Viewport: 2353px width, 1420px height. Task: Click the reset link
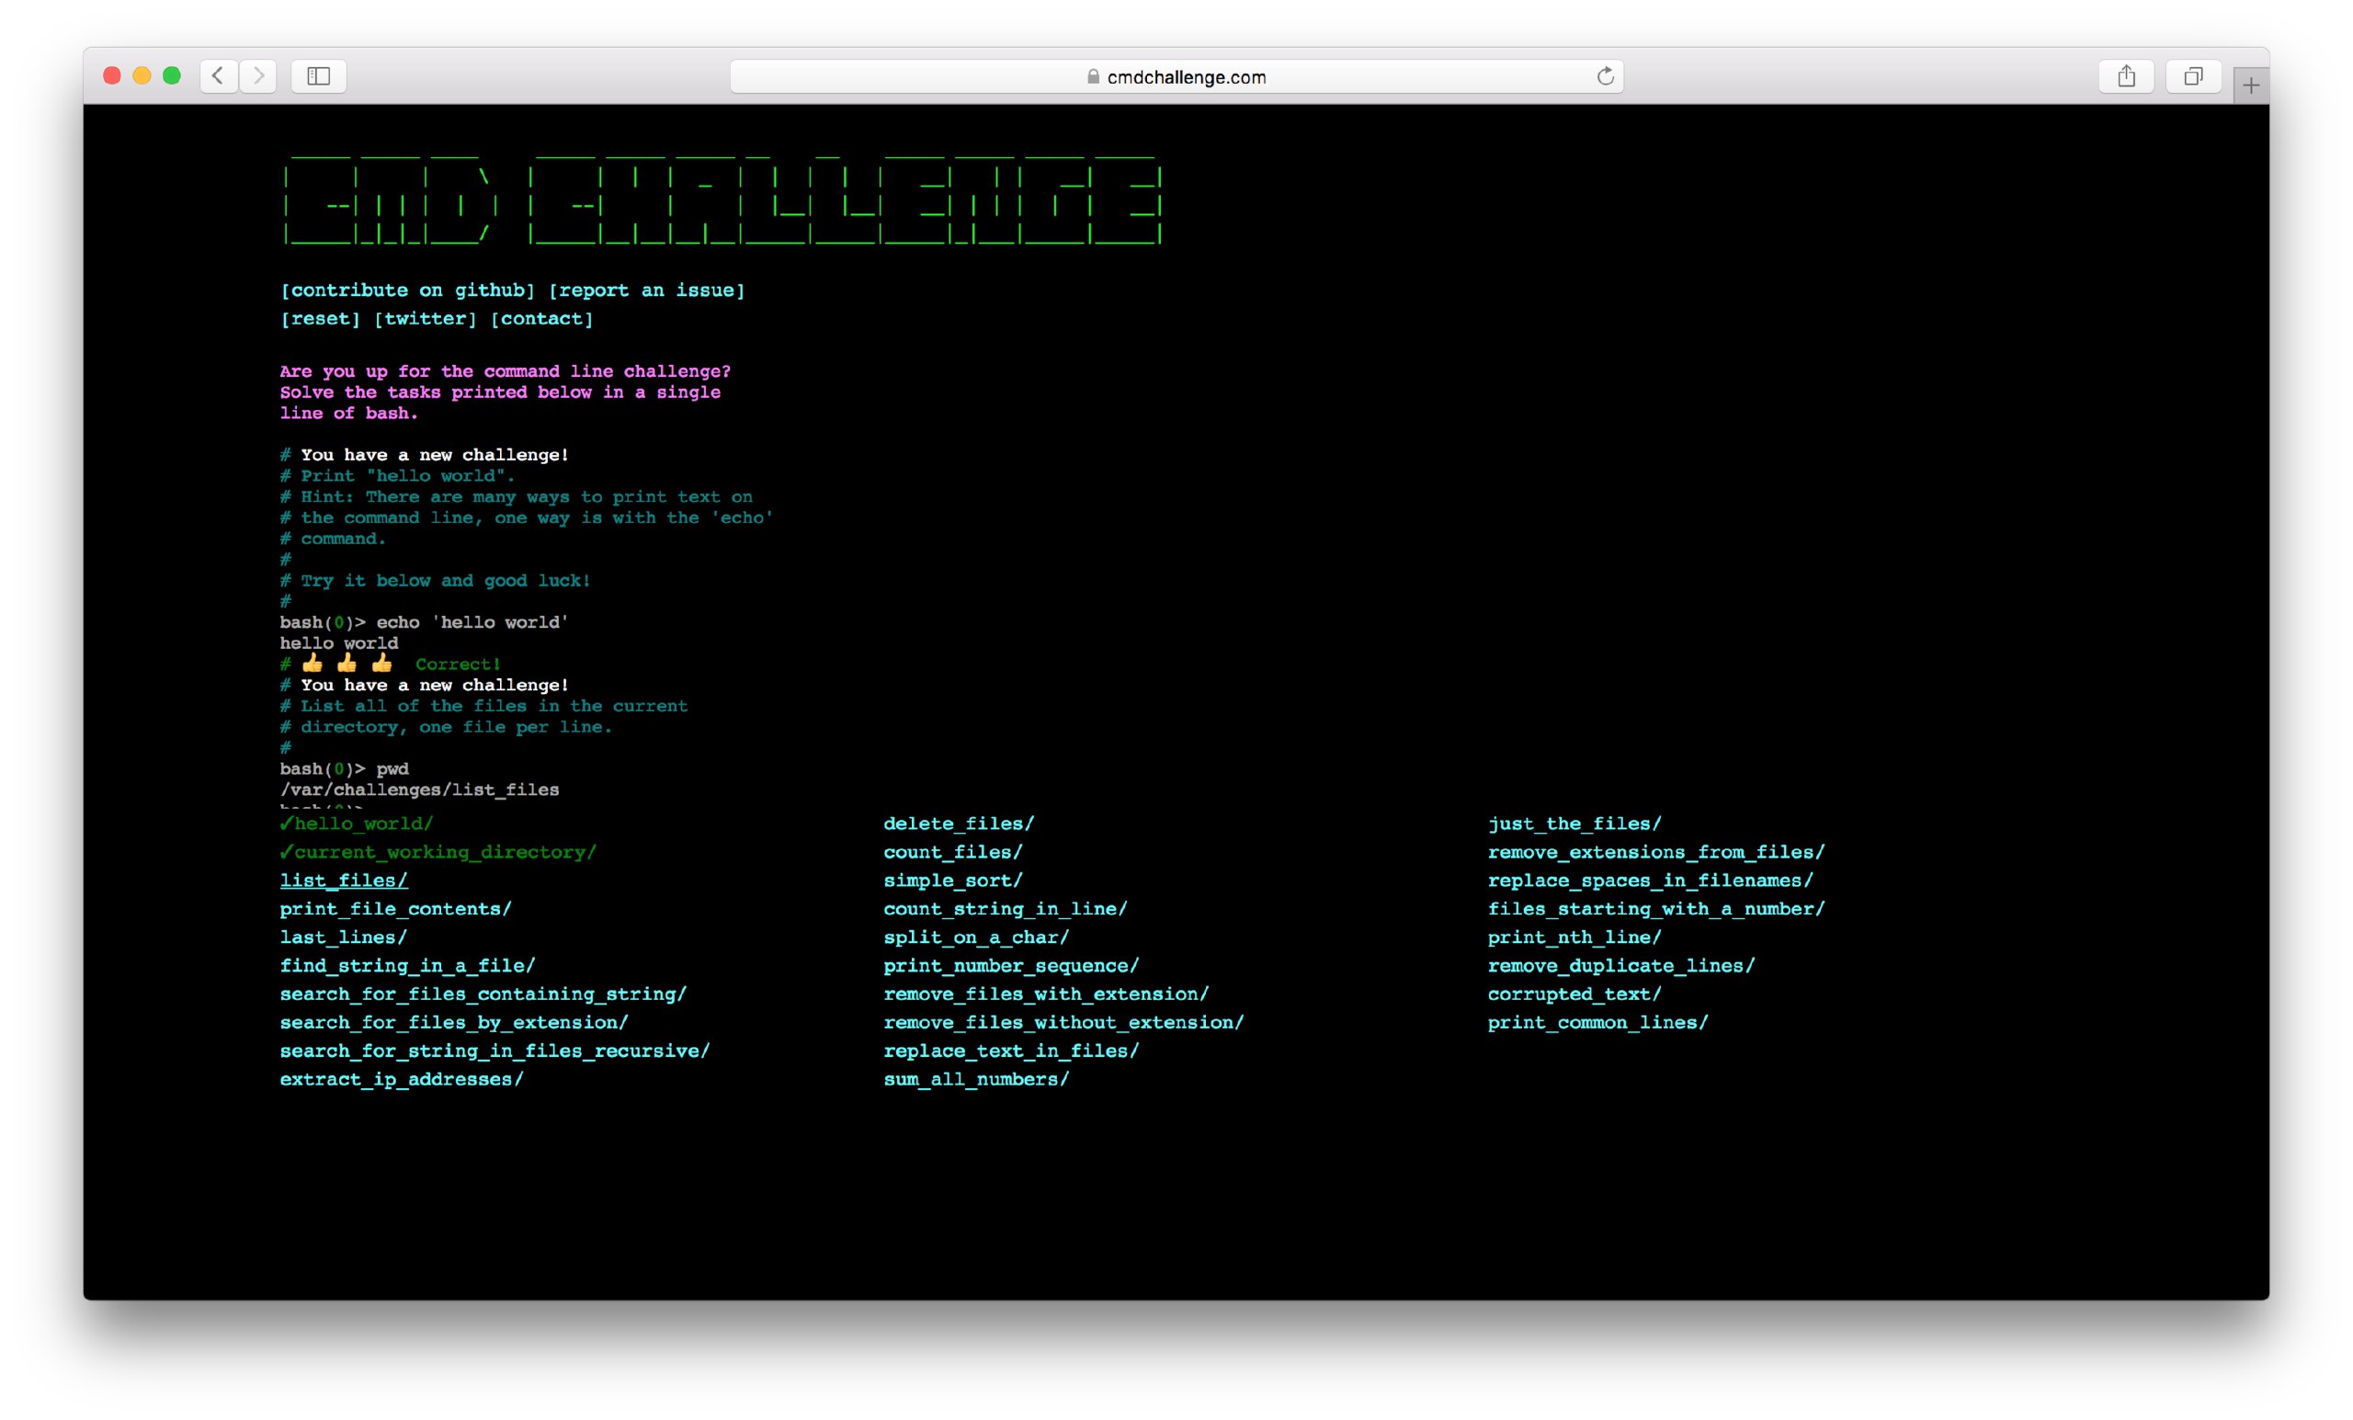320,319
